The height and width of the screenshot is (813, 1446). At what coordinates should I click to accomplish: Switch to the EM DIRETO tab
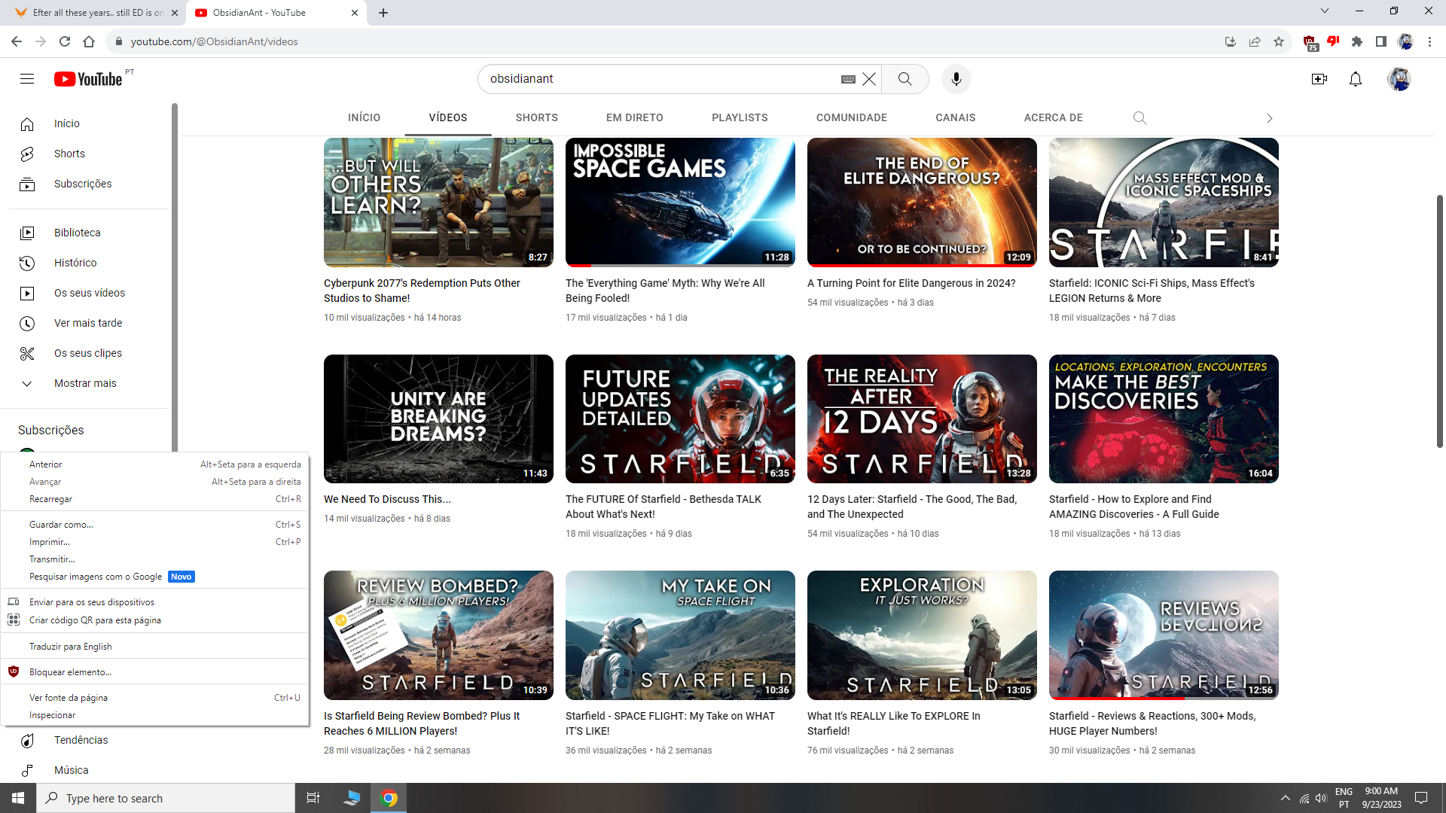click(x=634, y=118)
